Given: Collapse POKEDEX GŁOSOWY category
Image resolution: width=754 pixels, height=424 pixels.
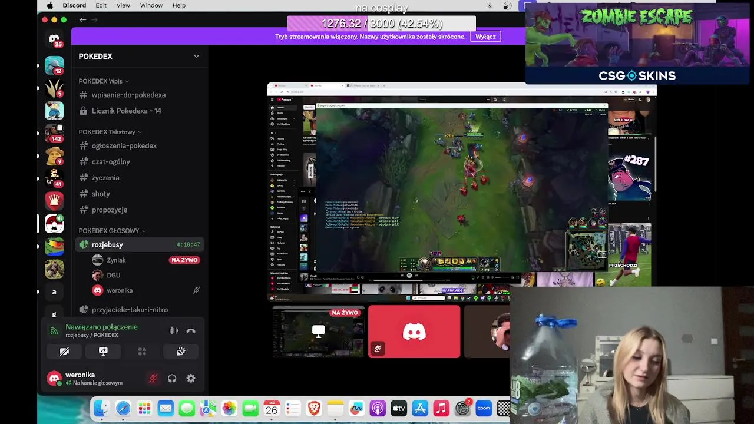Looking at the screenshot, I should tap(112, 231).
